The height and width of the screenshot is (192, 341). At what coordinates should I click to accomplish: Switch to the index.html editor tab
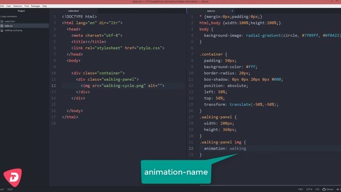[x=74, y=11]
